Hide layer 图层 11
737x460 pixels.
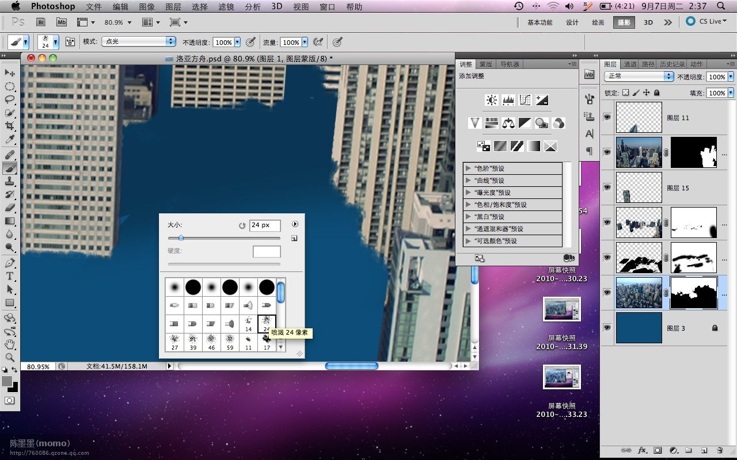pos(607,117)
